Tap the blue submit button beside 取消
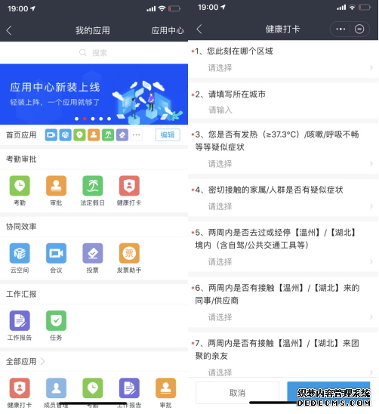The width and height of the screenshot is (379, 414). point(328,393)
